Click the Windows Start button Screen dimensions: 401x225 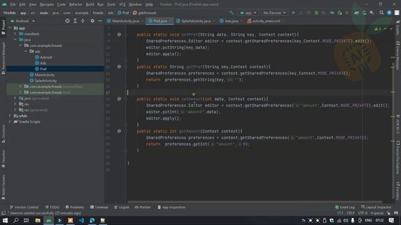tap(5, 221)
